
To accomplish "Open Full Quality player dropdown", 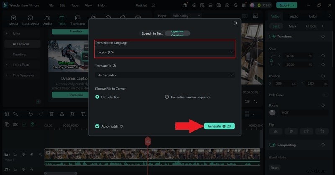I will click(186, 16).
